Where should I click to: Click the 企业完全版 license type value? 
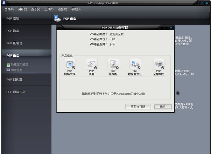pyautogui.click(x=117, y=34)
